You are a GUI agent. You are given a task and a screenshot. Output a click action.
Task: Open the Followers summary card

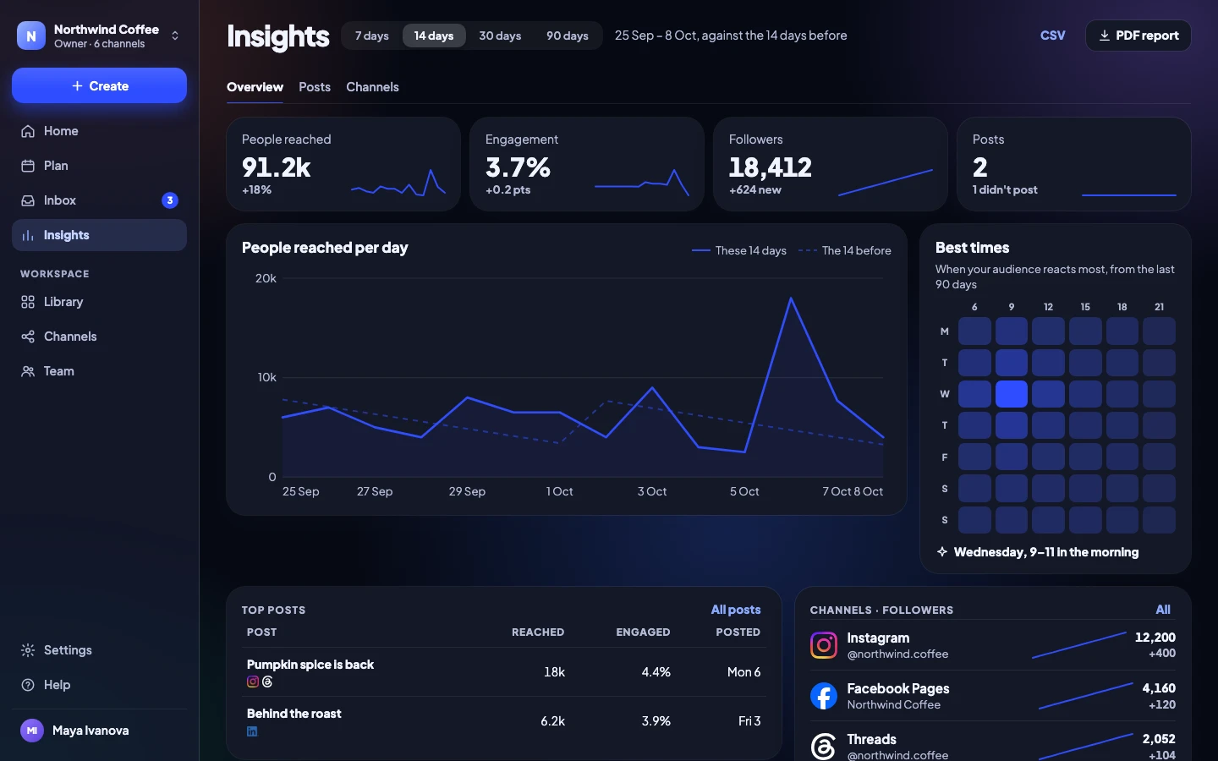tap(831, 164)
